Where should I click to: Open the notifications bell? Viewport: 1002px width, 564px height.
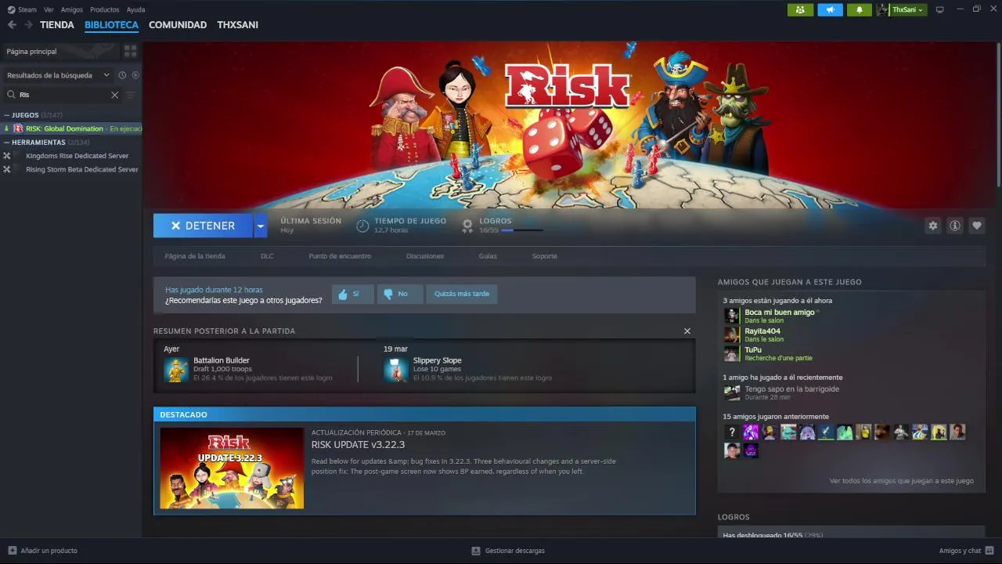coord(860,9)
